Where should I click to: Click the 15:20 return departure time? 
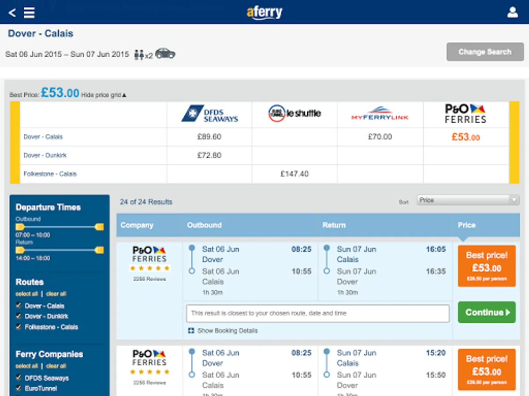(436, 353)
